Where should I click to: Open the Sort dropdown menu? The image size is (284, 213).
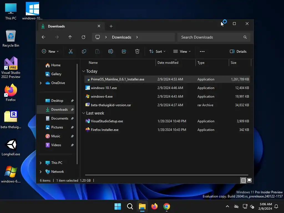click(x=157, y=51)
